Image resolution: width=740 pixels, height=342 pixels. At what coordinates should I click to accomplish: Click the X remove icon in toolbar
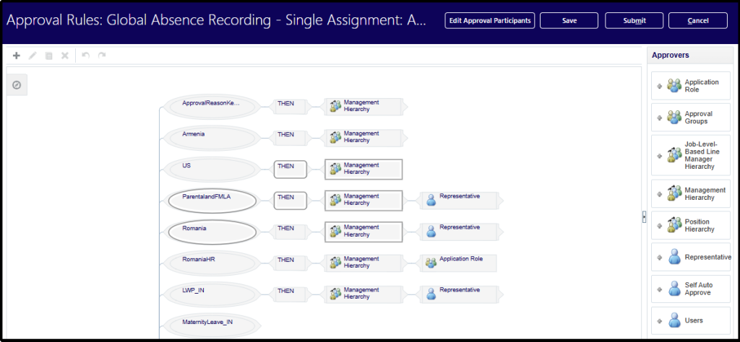64,56
